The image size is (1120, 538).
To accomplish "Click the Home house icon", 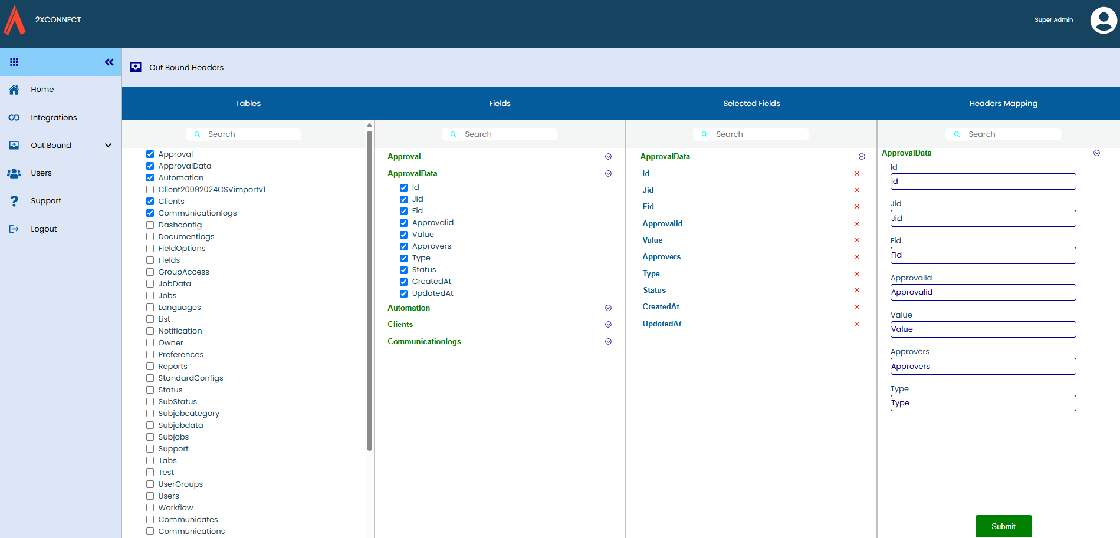I will 14,90.
